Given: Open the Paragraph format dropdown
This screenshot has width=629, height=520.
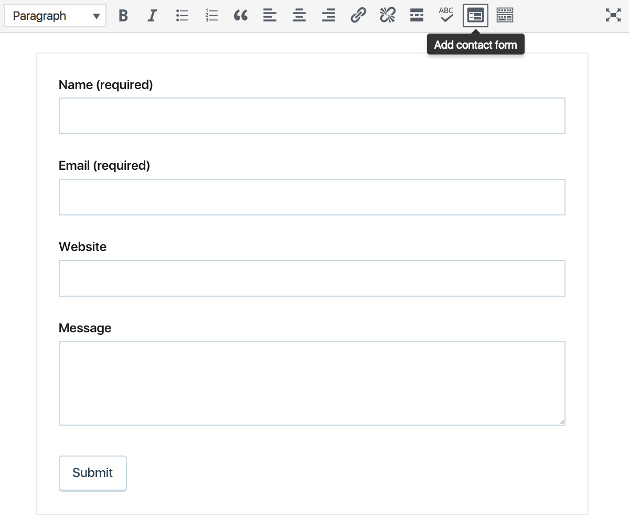Looking at the screenshot, I should tap(55, 16).
